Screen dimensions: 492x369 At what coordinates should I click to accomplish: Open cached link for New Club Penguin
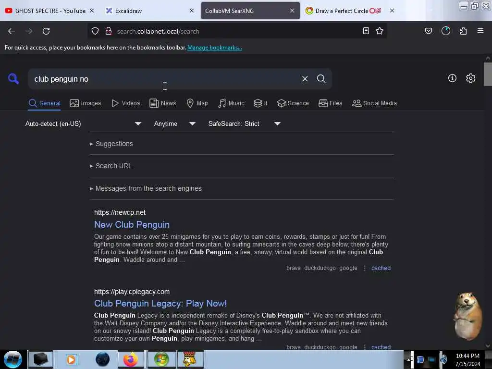click(381, 268)
